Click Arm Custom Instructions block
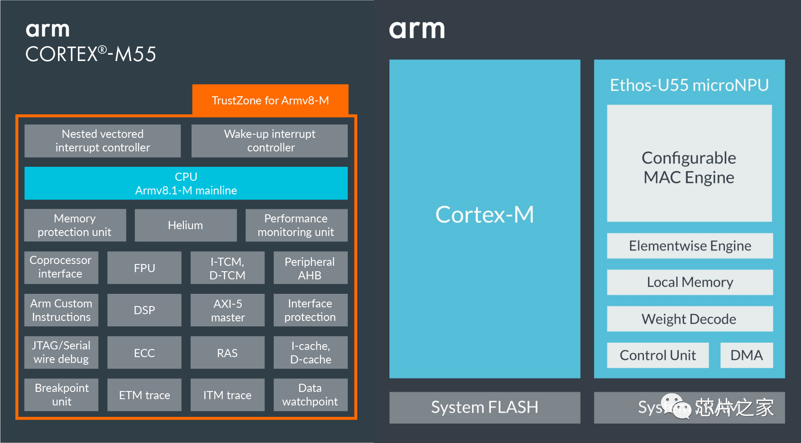 (x=61, y=310)
